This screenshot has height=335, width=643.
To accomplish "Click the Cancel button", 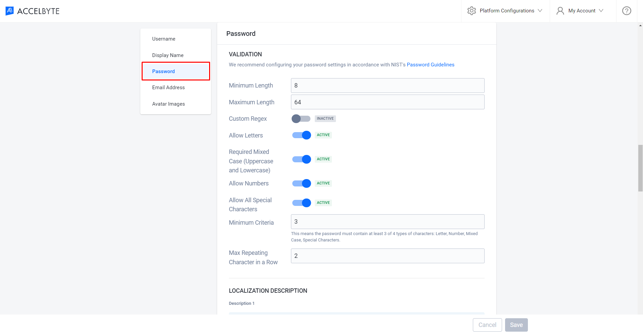I will pos(487,325).
